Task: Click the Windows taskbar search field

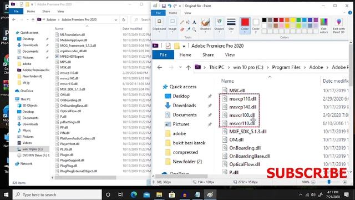Action: click(57, 194)
